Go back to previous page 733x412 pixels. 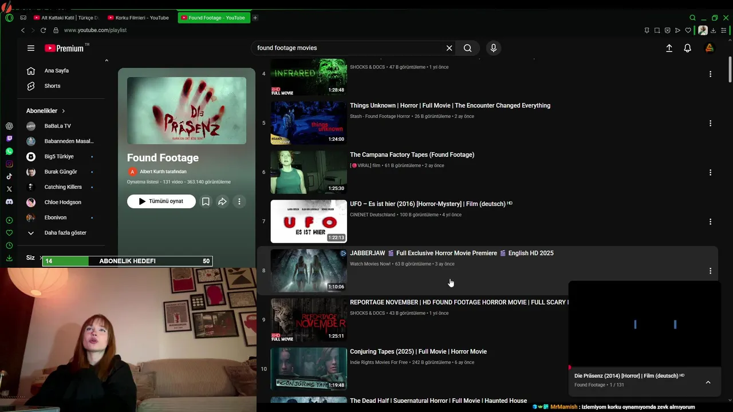pos(23,30)
